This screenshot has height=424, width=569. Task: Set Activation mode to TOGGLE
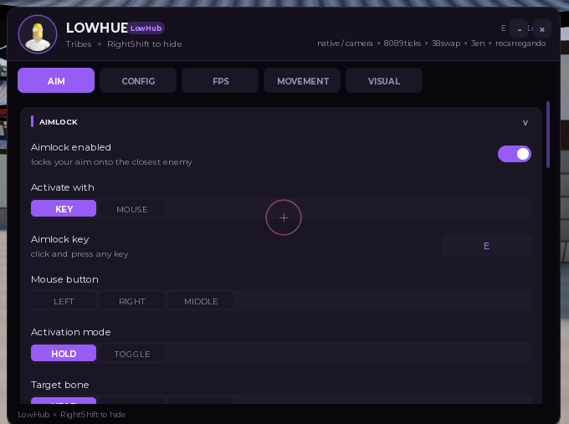tap(132, 353)
